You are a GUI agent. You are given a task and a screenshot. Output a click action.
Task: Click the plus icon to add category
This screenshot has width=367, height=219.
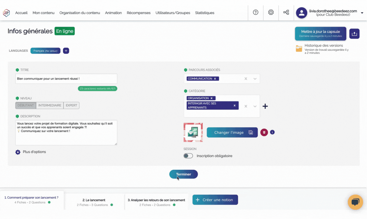pos(265,106)
